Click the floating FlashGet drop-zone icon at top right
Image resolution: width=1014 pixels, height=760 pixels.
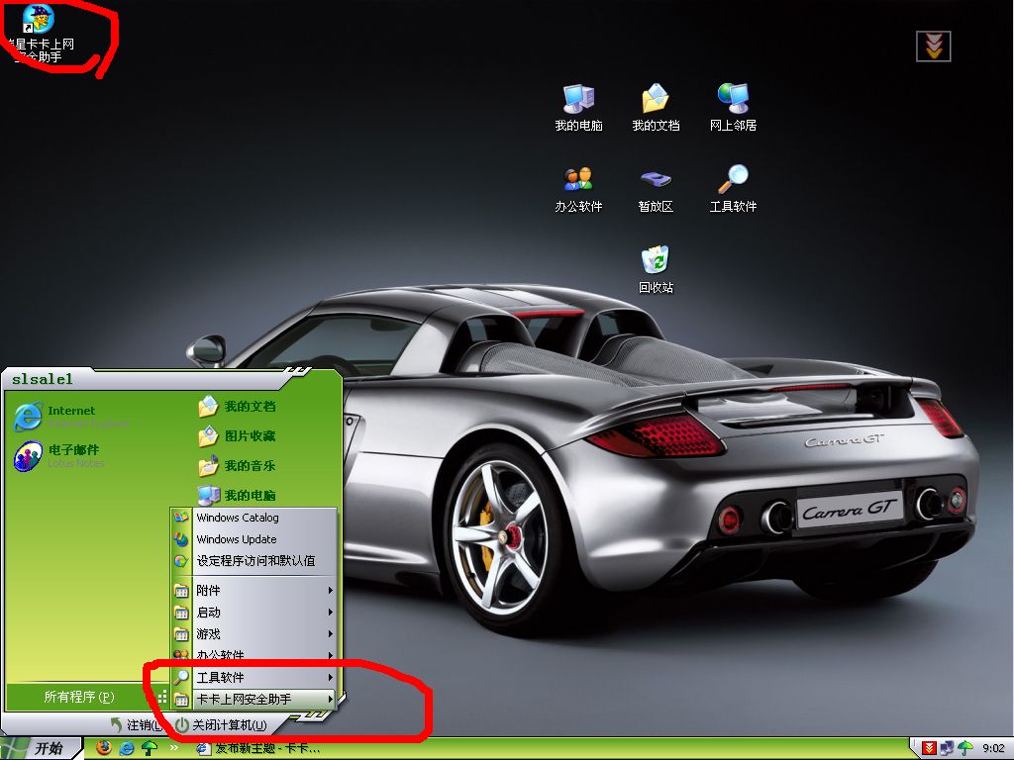(933, 46)
